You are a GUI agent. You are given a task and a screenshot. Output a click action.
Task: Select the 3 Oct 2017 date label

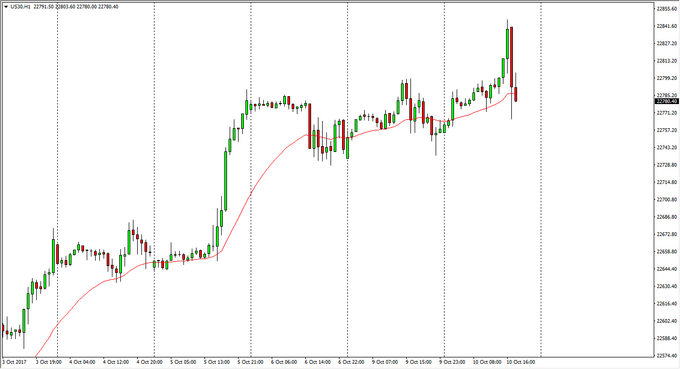click(14, 362)
